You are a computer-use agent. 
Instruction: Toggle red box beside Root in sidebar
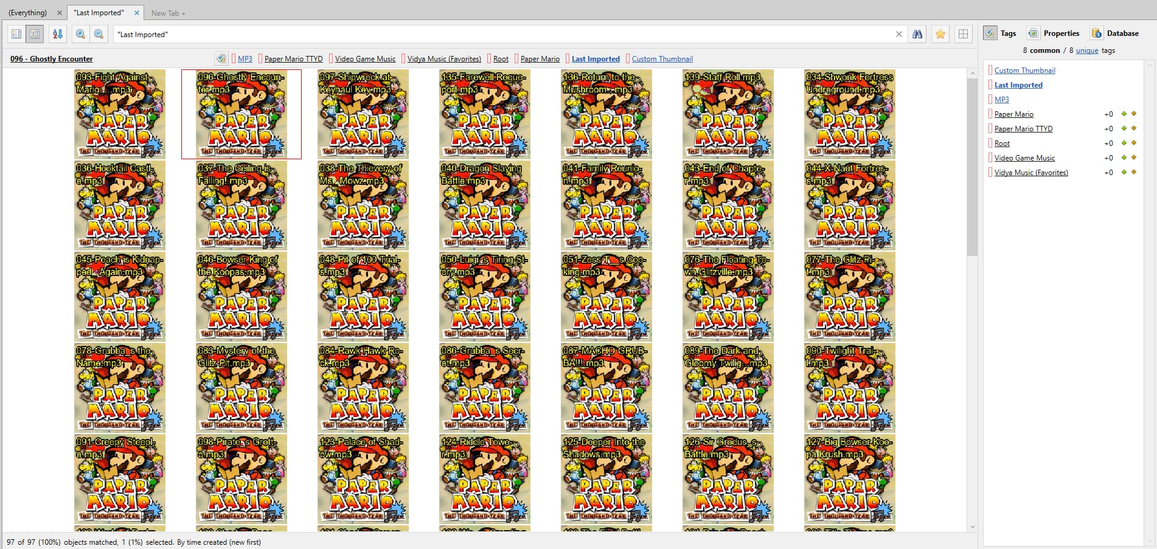pos(990,143)
